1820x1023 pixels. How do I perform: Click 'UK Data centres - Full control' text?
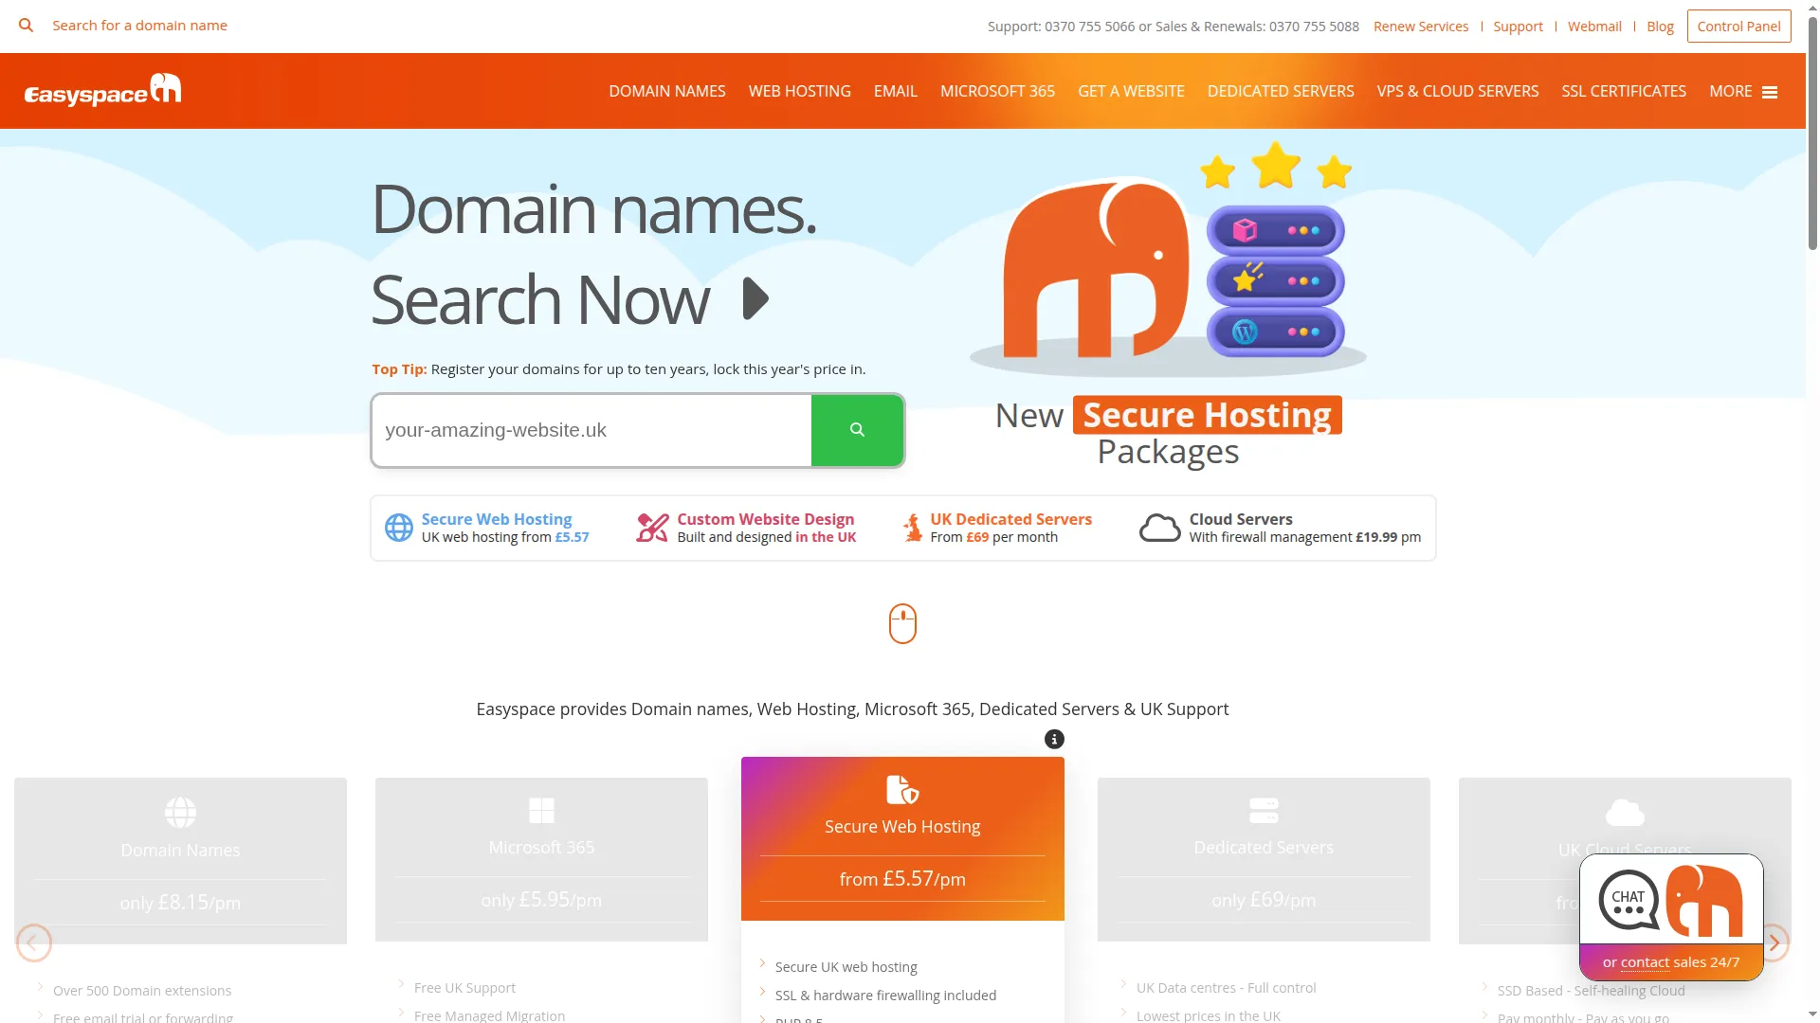tap(1226, 988)
